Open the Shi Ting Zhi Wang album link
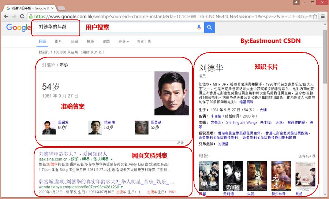 click(x=241, y=122)
